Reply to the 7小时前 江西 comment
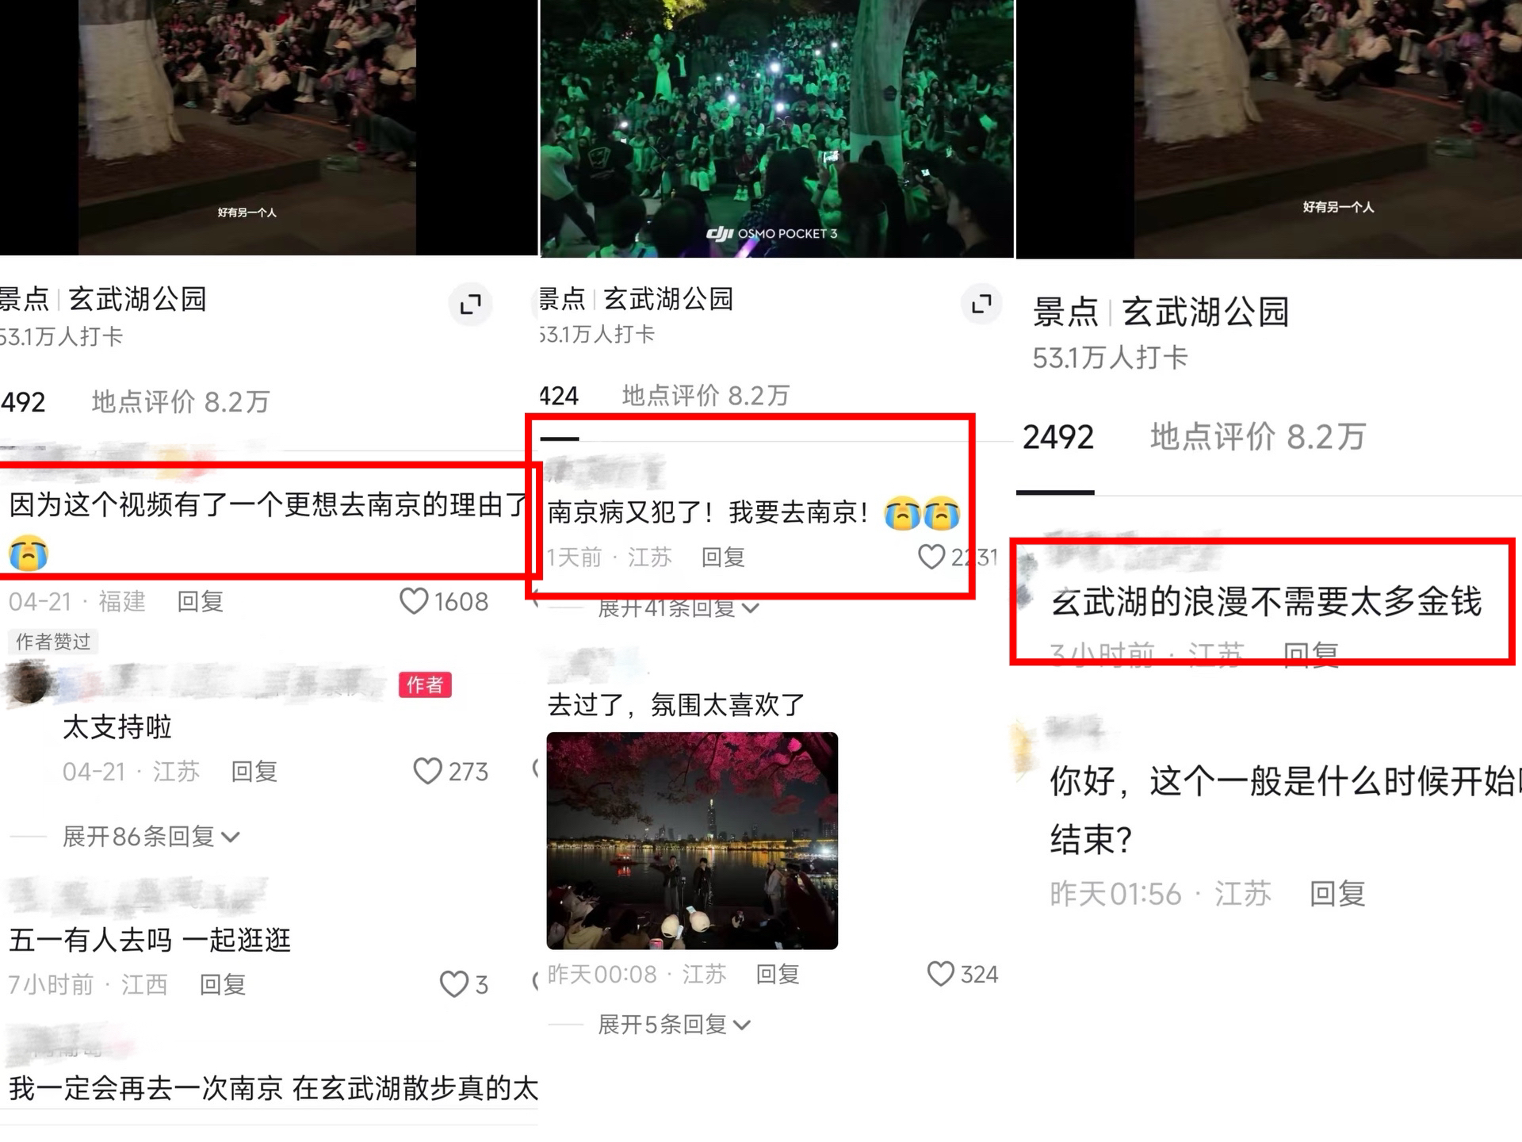This screenshot has height=1142, width=1522. [x=223, y=984]
